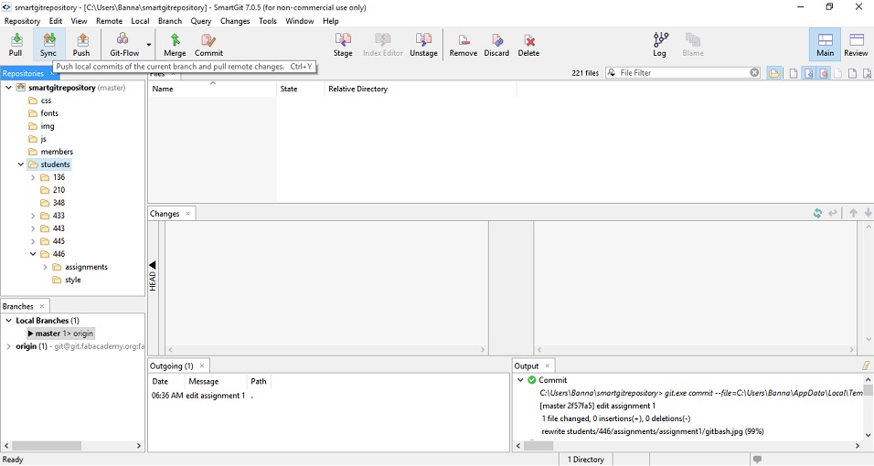Screen dimensions: 874x466
Task: Sort files by Relative Directory column
Action: (421, 89)
